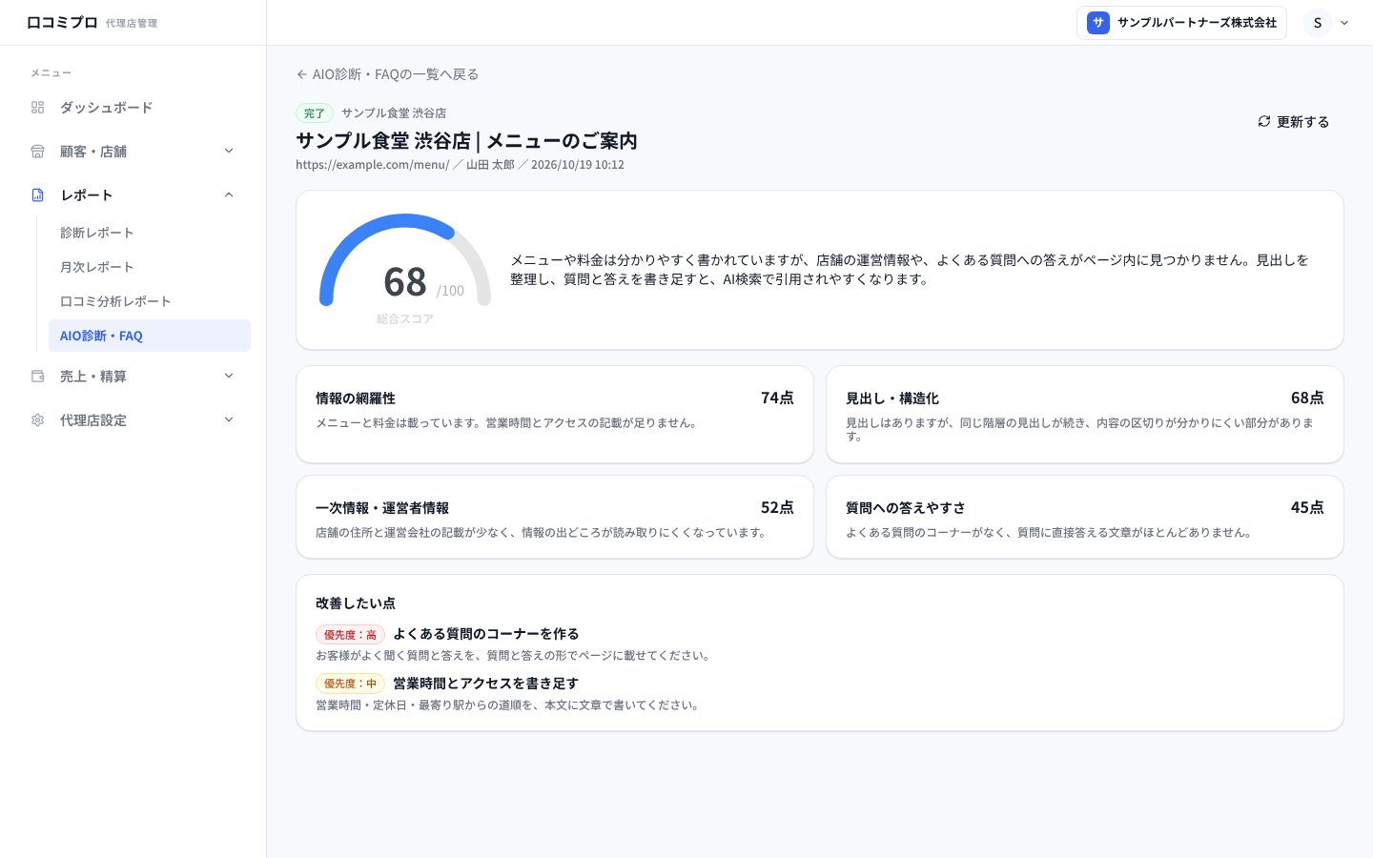The width and height of the screenshot is (1373, 858).
Task: Click 営業時間とアクセスを書き足す heading
Action: tap(485, 684)
